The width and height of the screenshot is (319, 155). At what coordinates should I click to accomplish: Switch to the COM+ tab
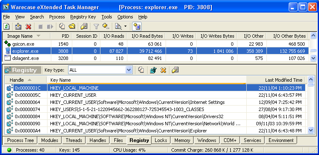click(230, 140)
